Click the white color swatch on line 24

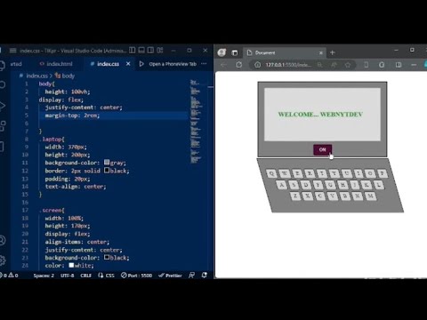(x=71, y=265)
